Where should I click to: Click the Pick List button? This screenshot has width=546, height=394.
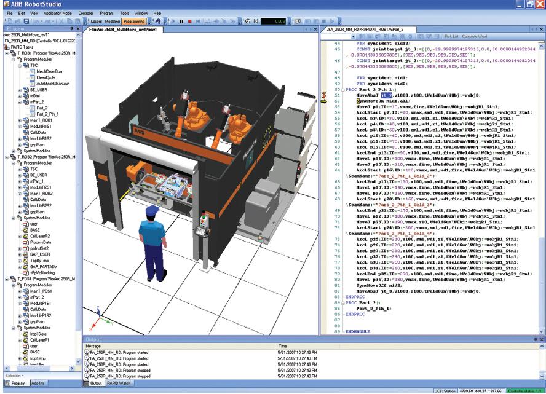(452, 36)
